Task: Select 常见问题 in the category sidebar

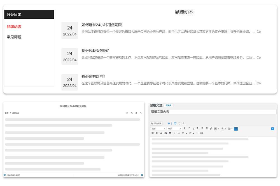Action: click(x=14, y=37)
